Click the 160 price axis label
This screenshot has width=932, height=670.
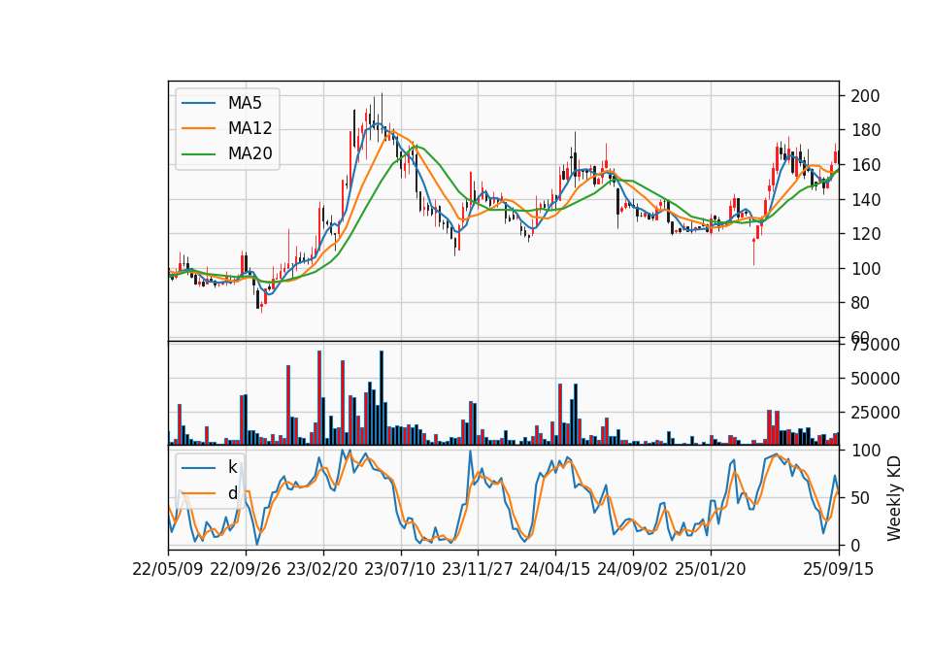tap(865, 165)
